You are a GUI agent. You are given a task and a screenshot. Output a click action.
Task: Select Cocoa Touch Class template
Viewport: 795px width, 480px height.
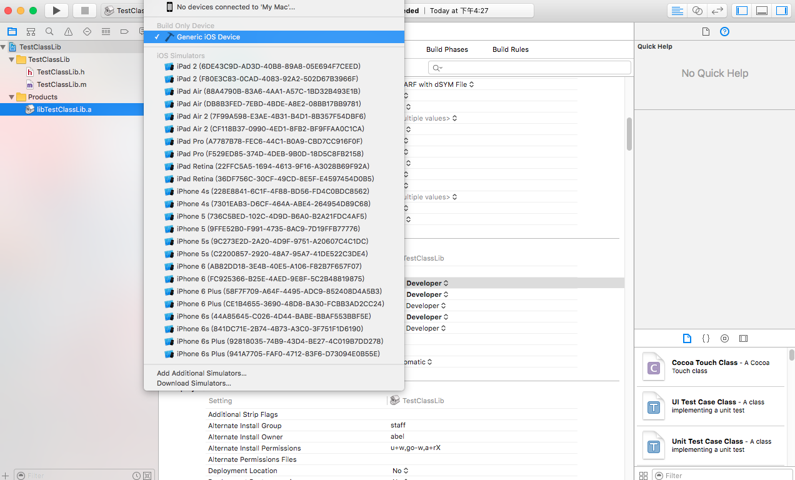click(711, 367)
